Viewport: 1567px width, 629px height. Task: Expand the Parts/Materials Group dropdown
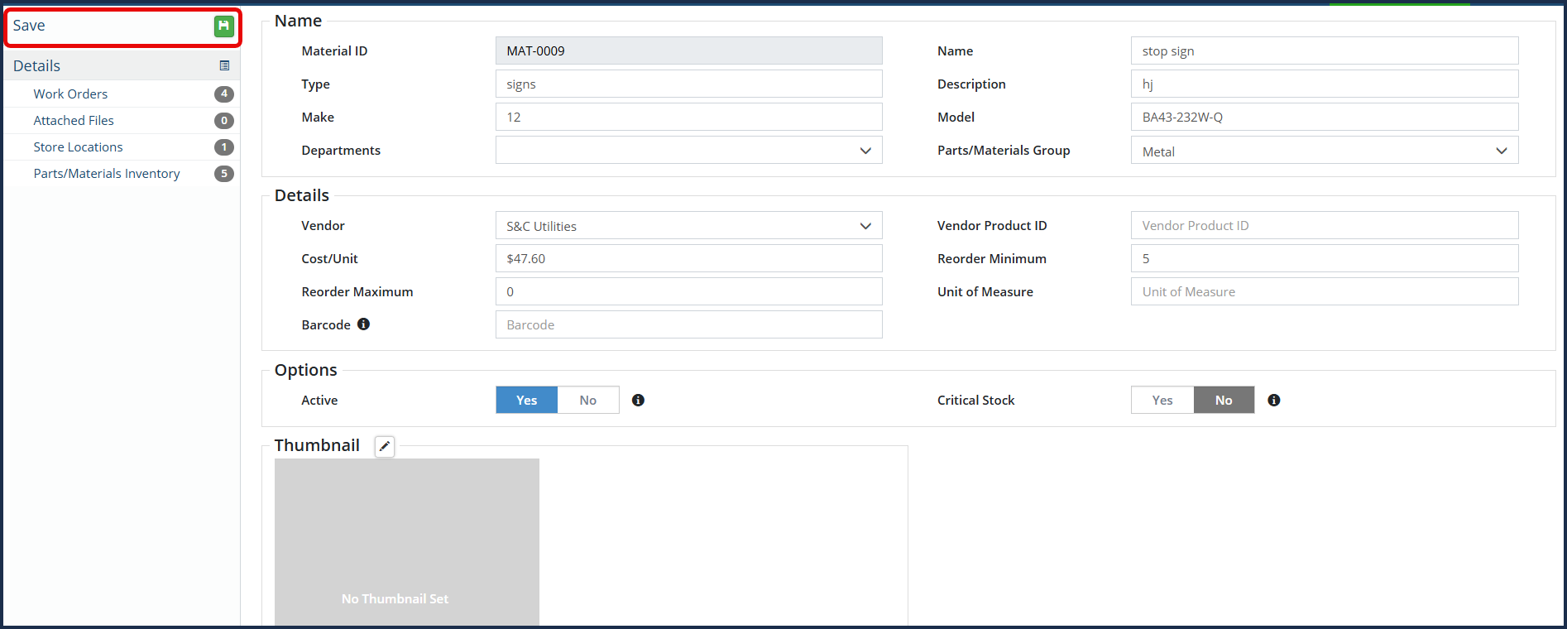pyautogui.click(x=1324, y=151)
